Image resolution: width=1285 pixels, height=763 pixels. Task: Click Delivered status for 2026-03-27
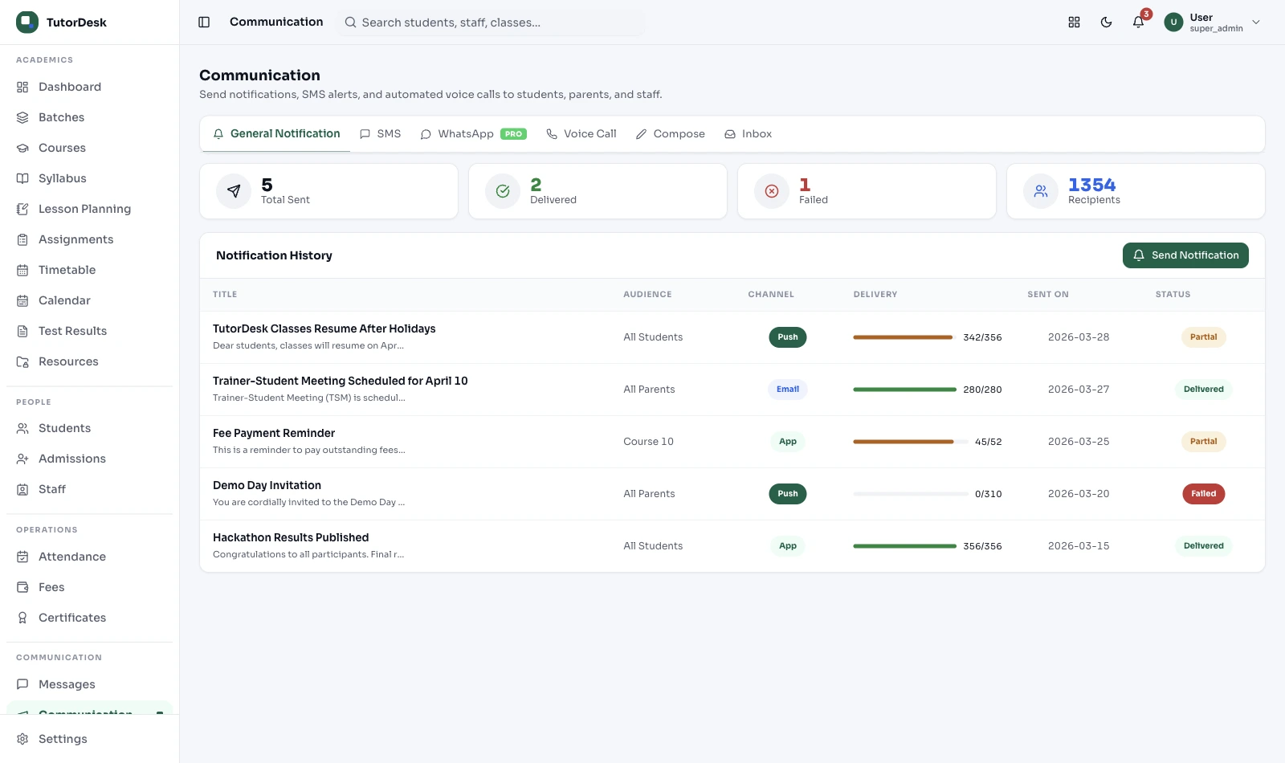(1203, 390)
